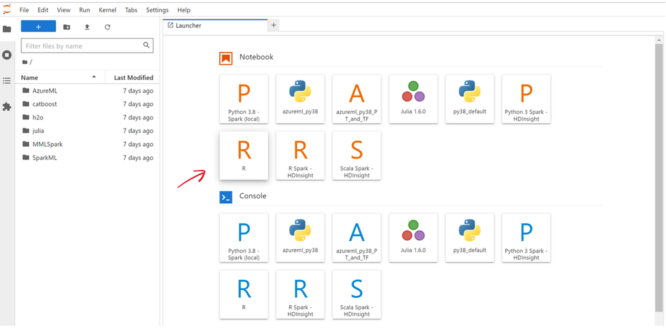Open the Run menu
The image size is (666, 334).
click(85, 10)
